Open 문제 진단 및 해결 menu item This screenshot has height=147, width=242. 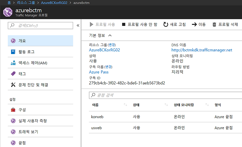coord(40,85)
